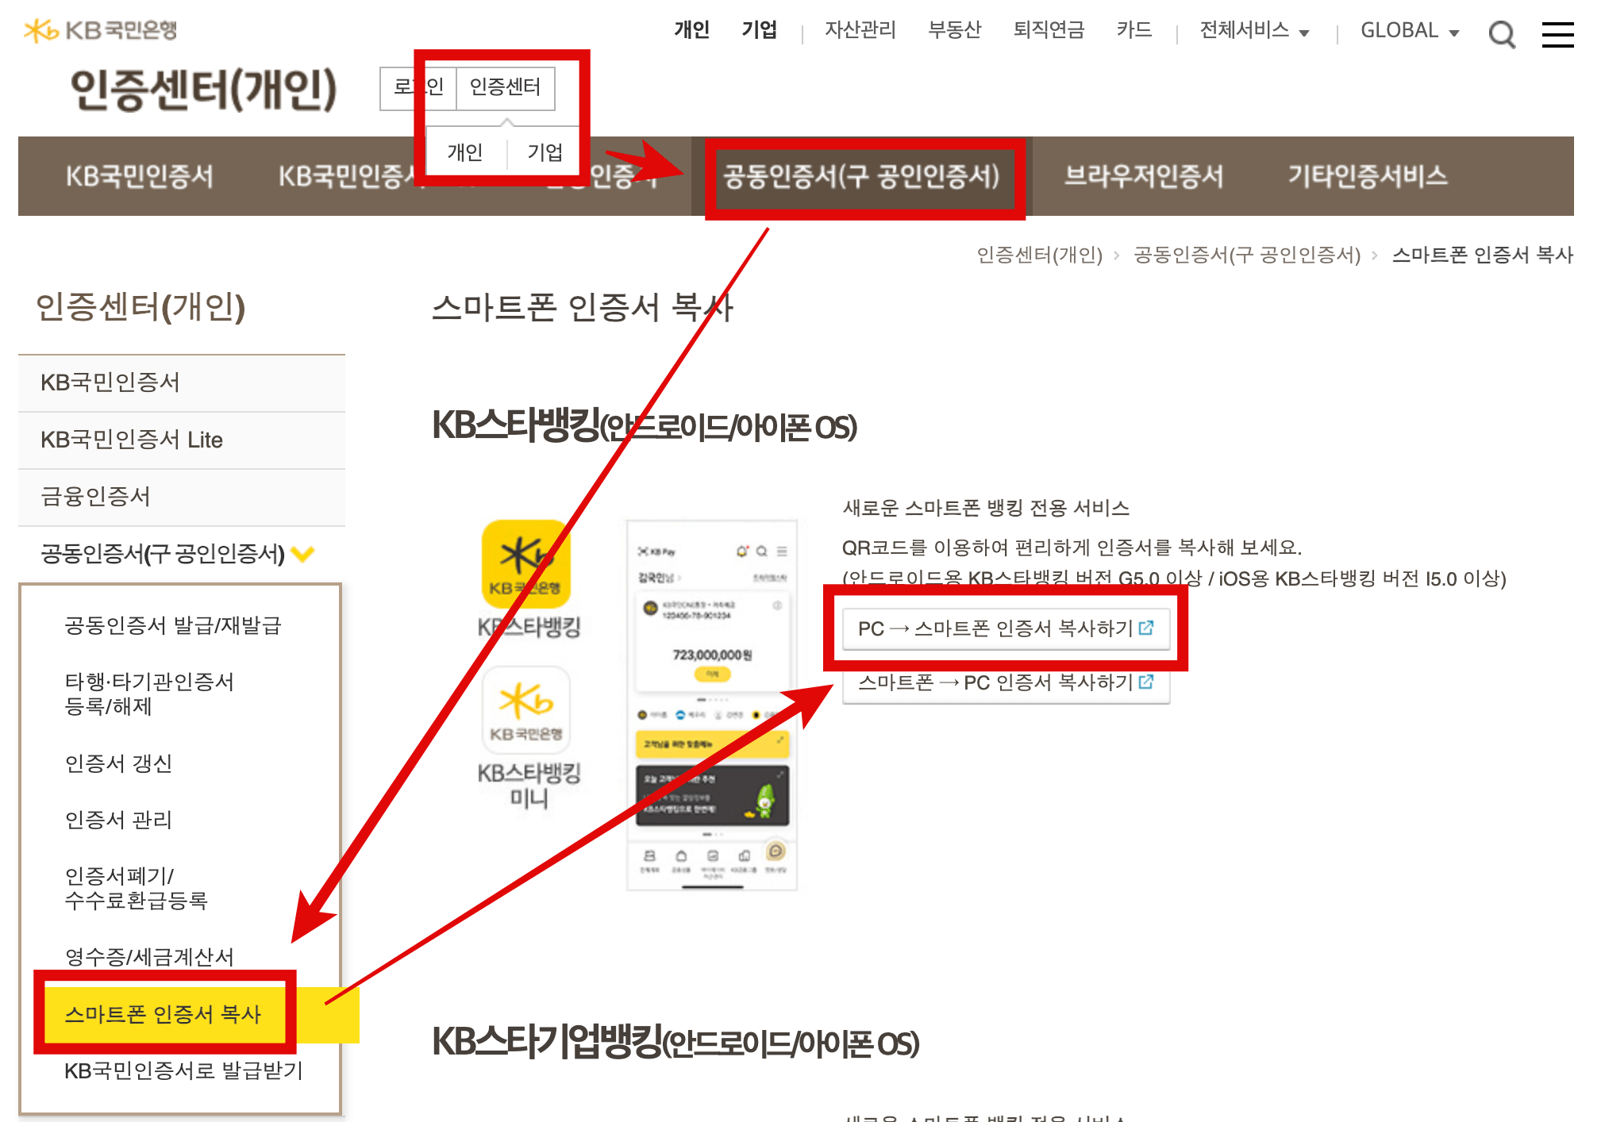This screenshot has width=1605, height=1122.
Task: Open the 브라우저인증서 tab
Action: click(1144, 176)
